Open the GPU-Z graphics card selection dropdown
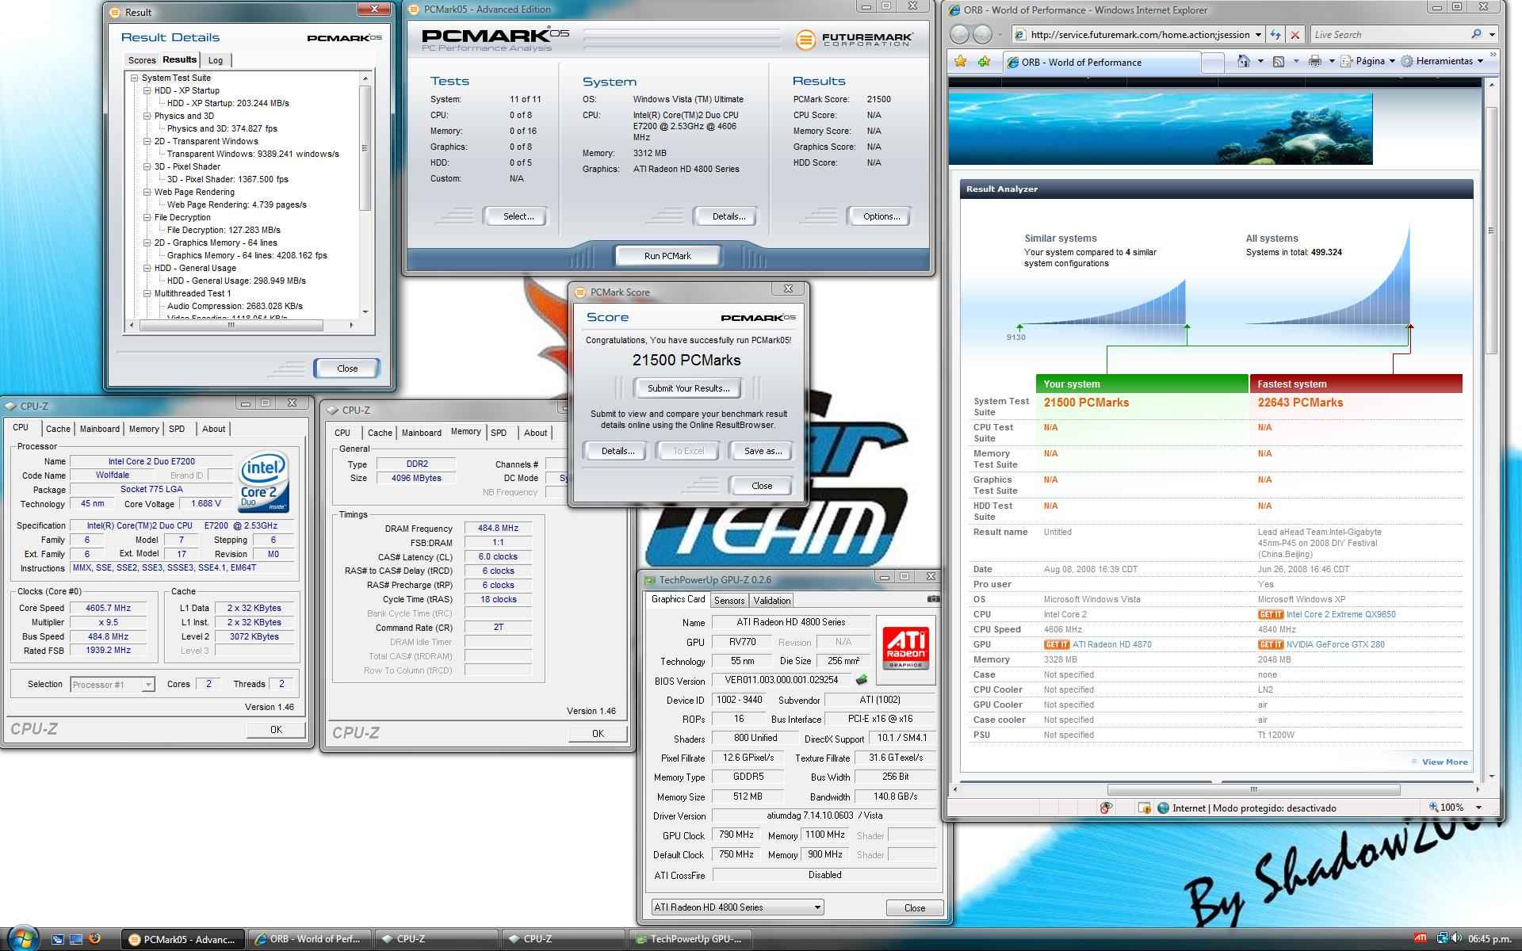1522x951 pixels. (x=816, y=907)
